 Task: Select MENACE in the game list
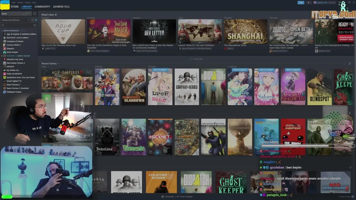[10, 67]
